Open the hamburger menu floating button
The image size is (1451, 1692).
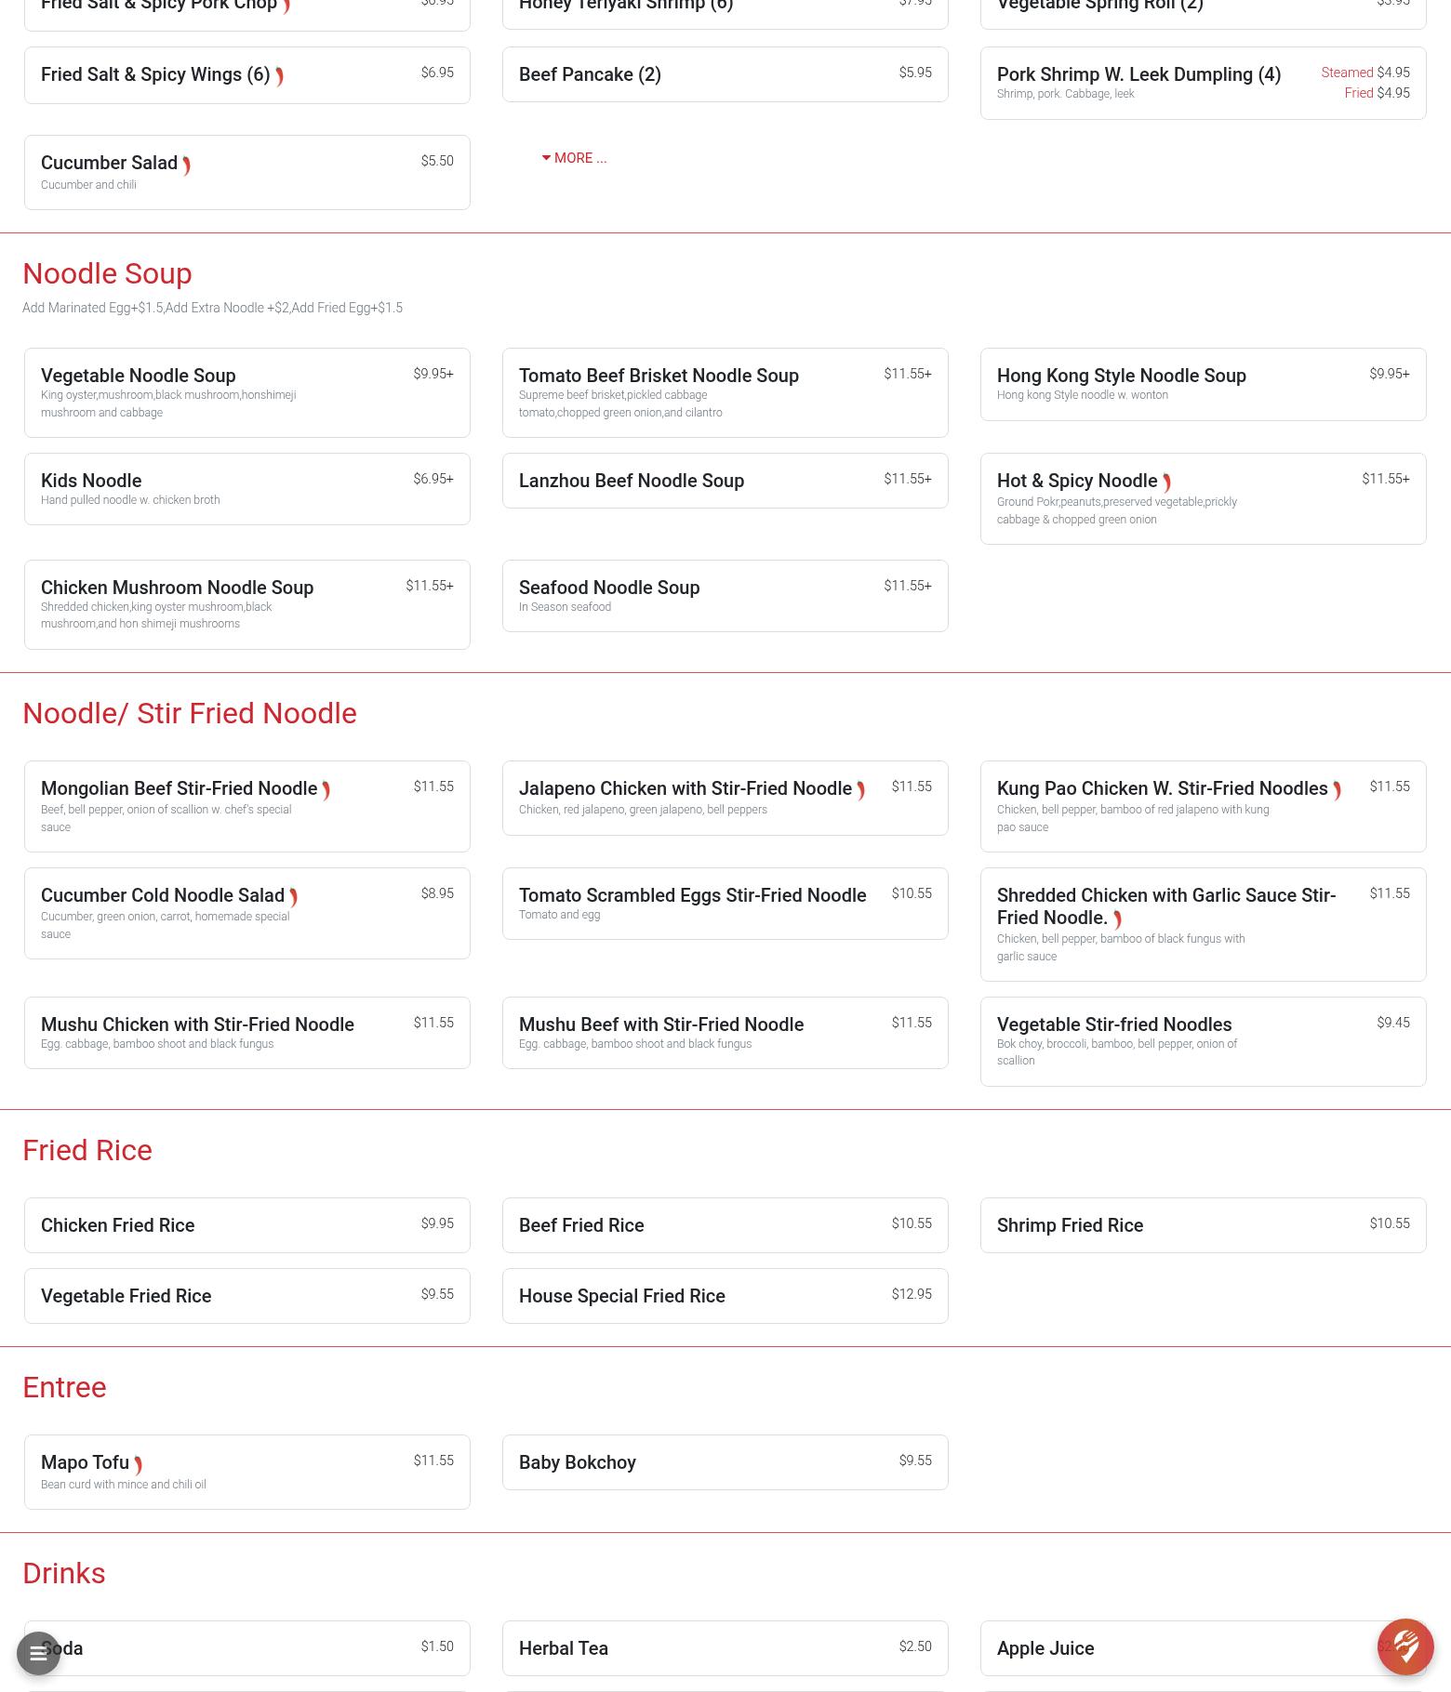38,1654
